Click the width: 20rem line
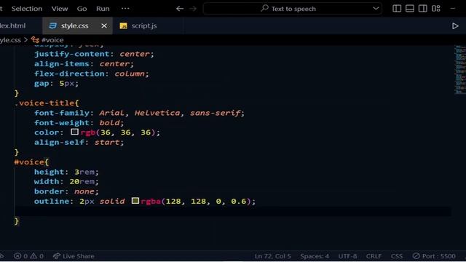The height and width of the screenshot is (262, 466). (66, 181)
